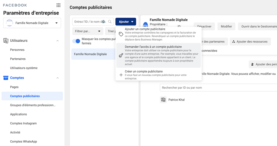
Task: Click the plus icon for Créer un compte publicitaire
Action: [x=121, y=75]
